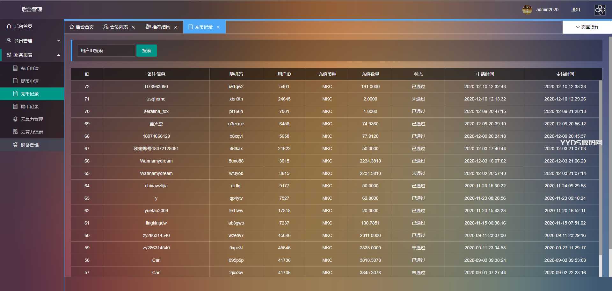This screenshot has height=291, width=612.
Task: Collapse the 财务报表 menu arrow
Action: pyautogui.click(x=59, y=55)
